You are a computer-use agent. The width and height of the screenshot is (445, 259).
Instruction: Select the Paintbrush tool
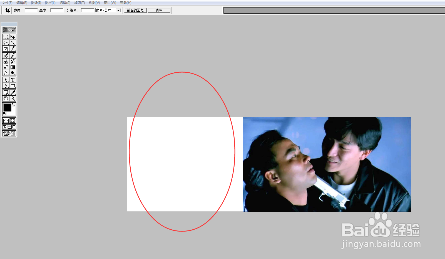pyautogui.click(x=13, y=55)
